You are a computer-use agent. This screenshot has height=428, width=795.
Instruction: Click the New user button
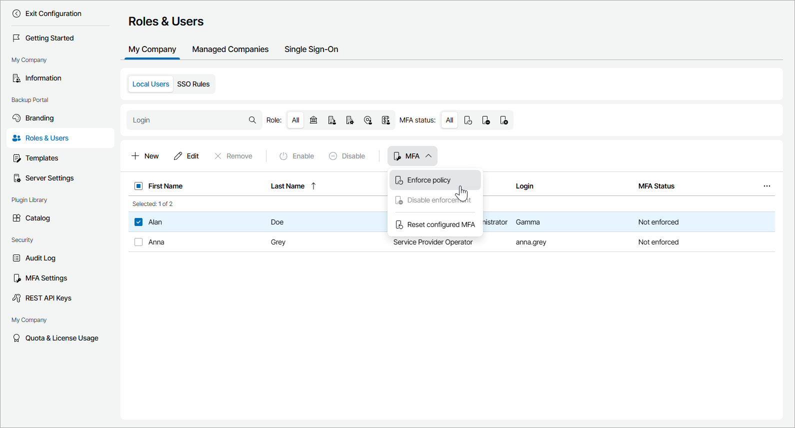145,156
